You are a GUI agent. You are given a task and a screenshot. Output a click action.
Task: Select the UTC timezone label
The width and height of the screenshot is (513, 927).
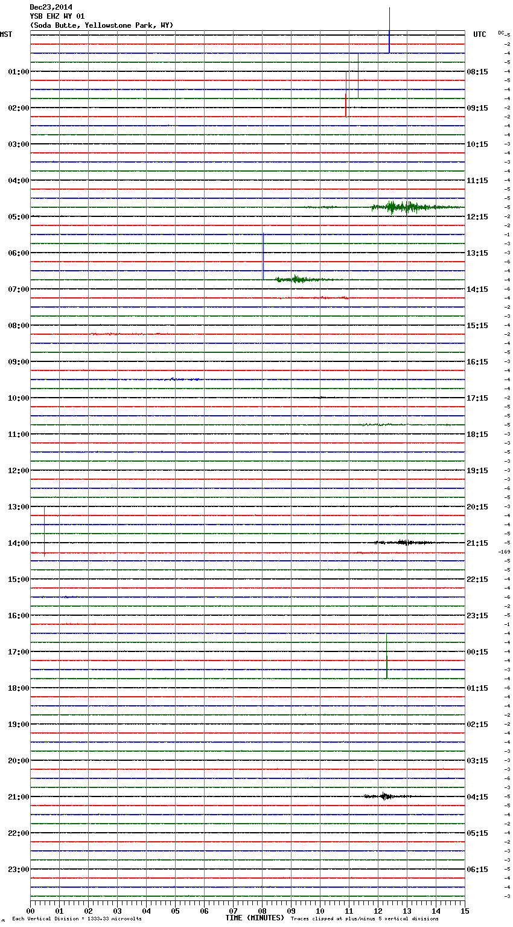[x=480, y=34]
